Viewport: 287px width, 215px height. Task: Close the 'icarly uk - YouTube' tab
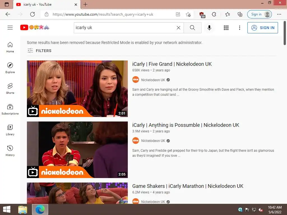click(x=76, y=4)
